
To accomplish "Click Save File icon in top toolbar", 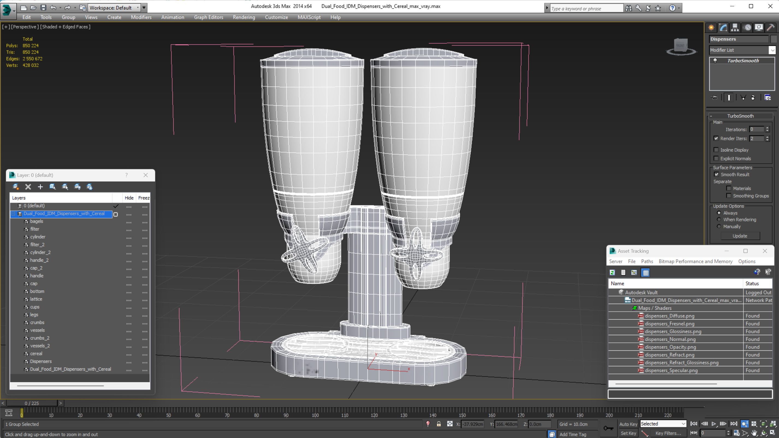I will click(43, 8).
